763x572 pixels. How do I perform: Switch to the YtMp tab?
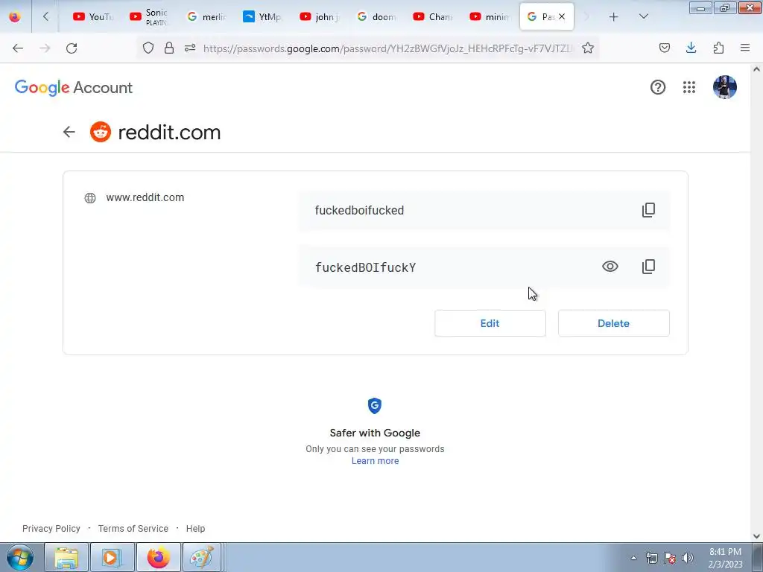coord(263,16)
